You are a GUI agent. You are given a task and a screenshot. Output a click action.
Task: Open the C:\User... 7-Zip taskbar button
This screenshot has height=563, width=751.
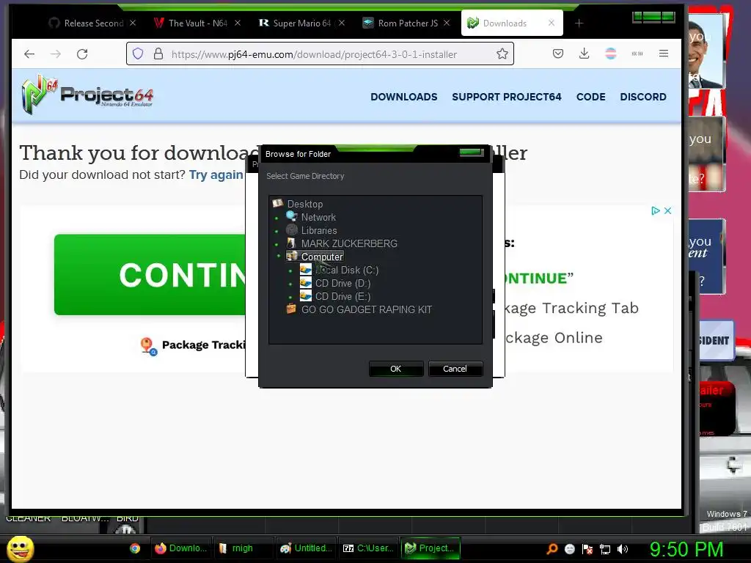coord(369,548)
